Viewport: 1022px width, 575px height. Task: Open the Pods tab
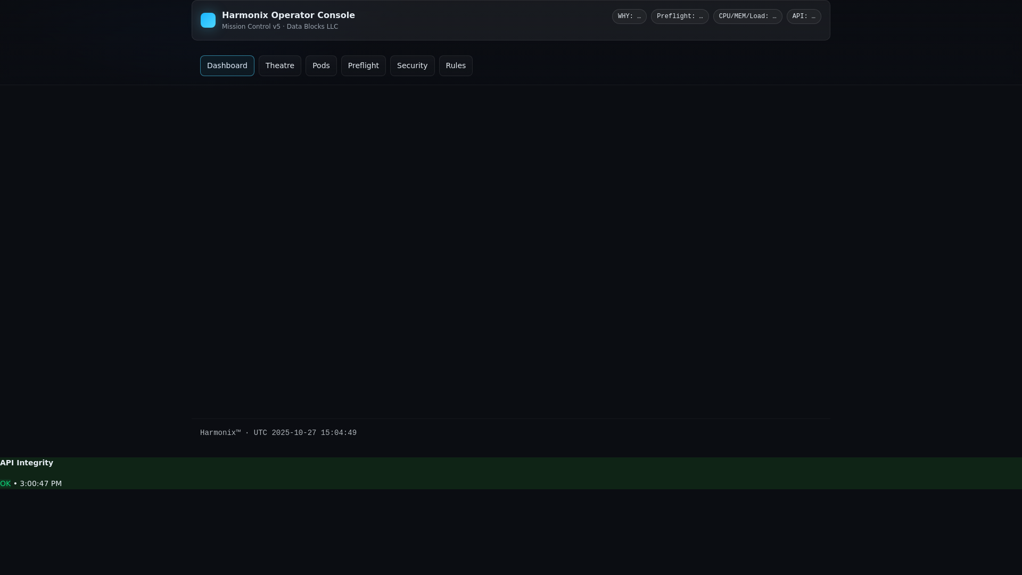click(x=321, y=65)
